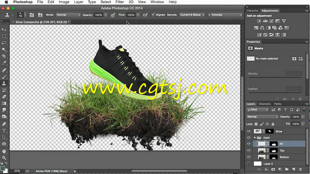Select the Eyedropper tool
Viewport: 310px width, 174px height.
pos(4,63)
